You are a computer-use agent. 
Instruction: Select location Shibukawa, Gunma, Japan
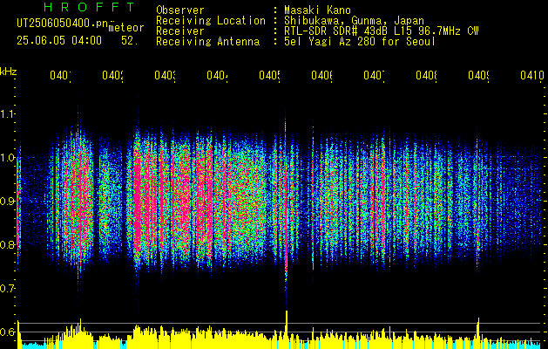354,21
